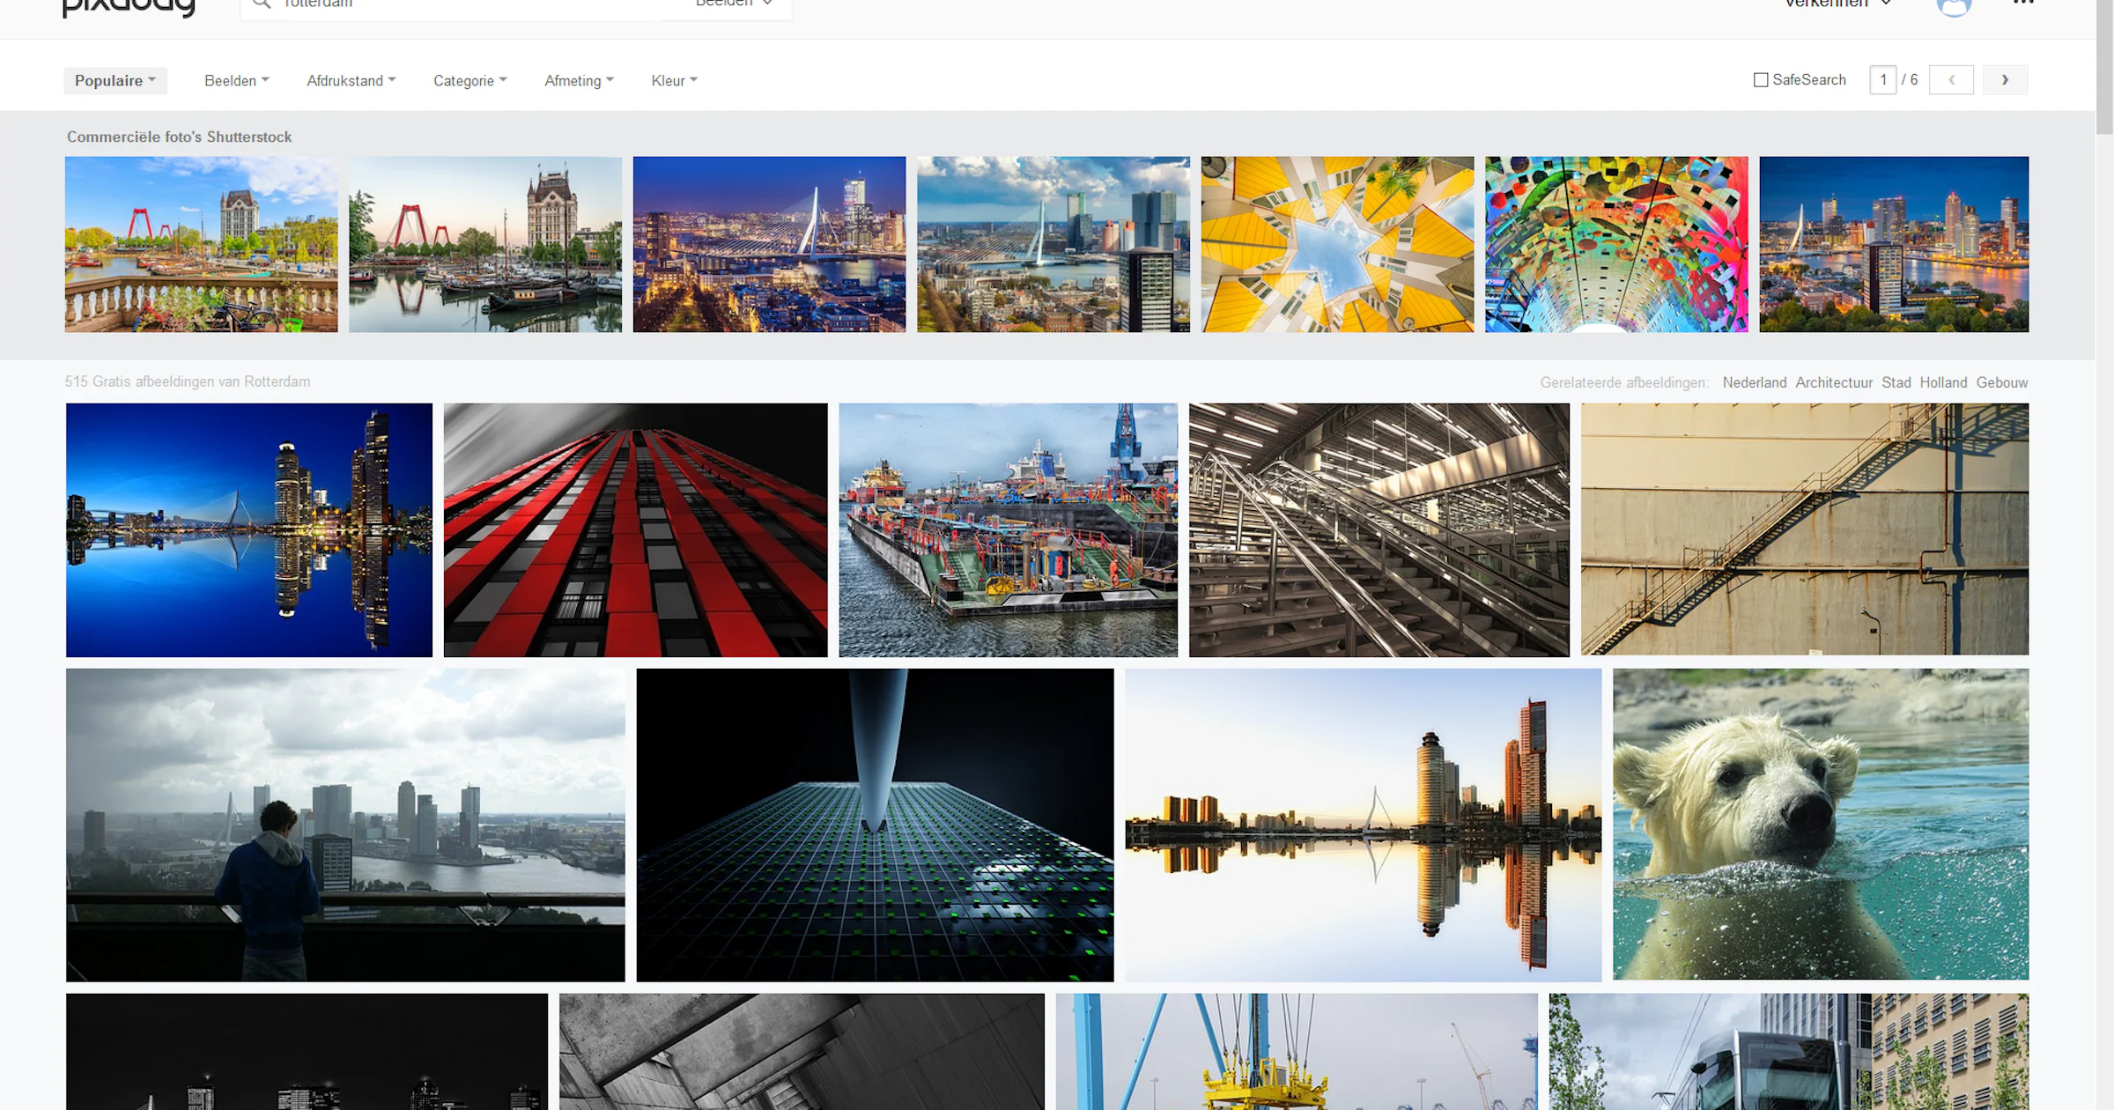The height and width of the screenshot is (1110, 2114).
Task: Open tram beside building image
Action: 1789,1052
